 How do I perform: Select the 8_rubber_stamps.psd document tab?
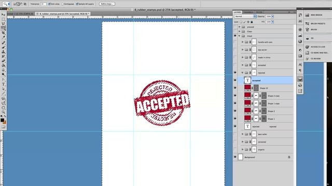63,14
